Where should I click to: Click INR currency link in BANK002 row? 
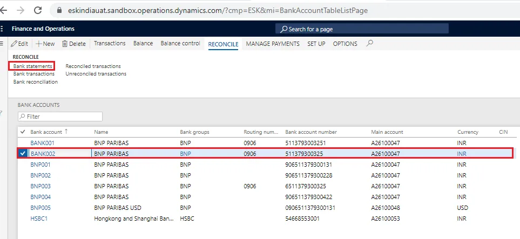point(462,154)
